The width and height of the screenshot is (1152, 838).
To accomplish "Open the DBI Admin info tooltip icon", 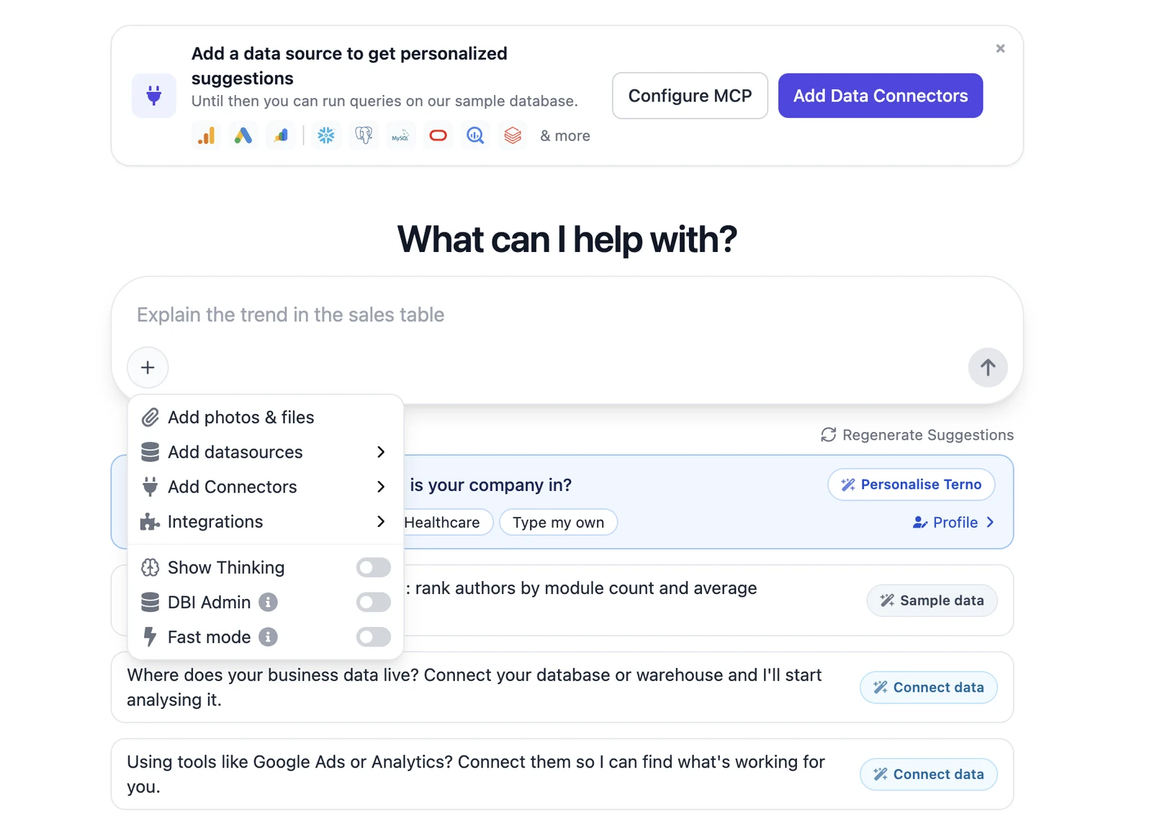I will coord(268,602).
